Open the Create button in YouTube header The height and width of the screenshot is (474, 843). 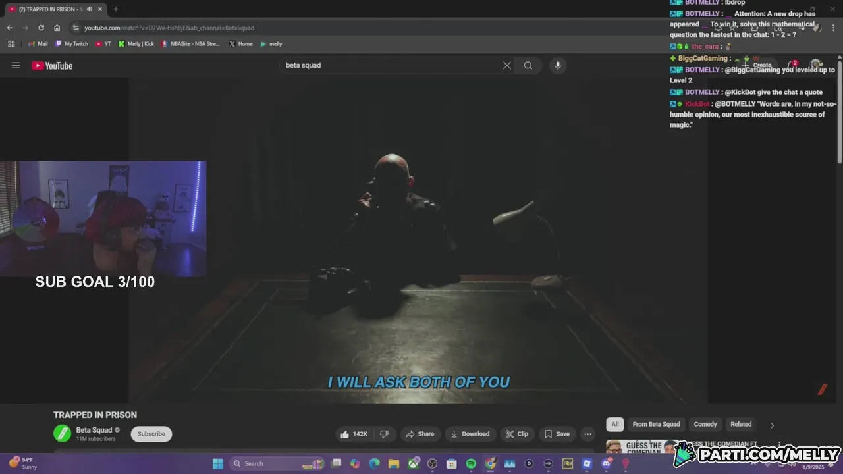[757, 65]
